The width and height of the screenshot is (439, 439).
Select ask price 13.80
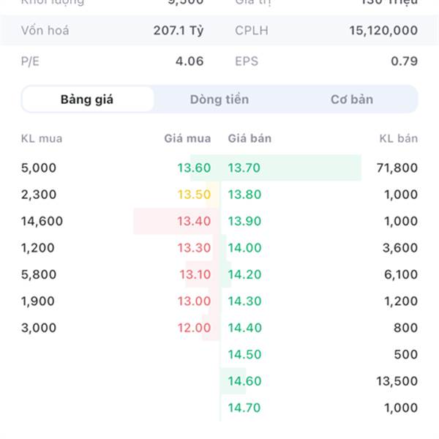[x=244, y=195]
